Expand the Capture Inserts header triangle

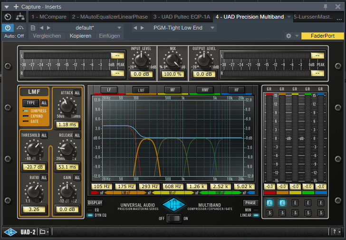click(x=7, y=7)
